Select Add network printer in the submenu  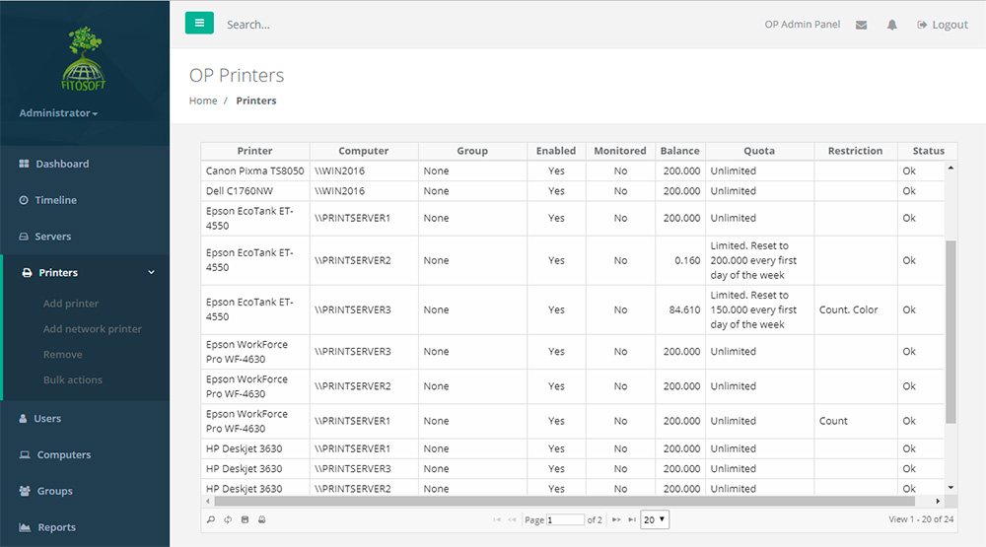93,329
